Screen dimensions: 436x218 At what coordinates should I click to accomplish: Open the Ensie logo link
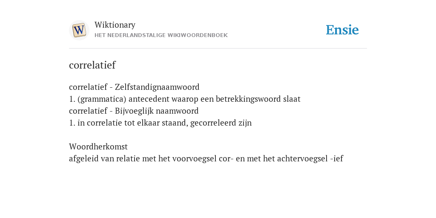[x=342, y=30]
